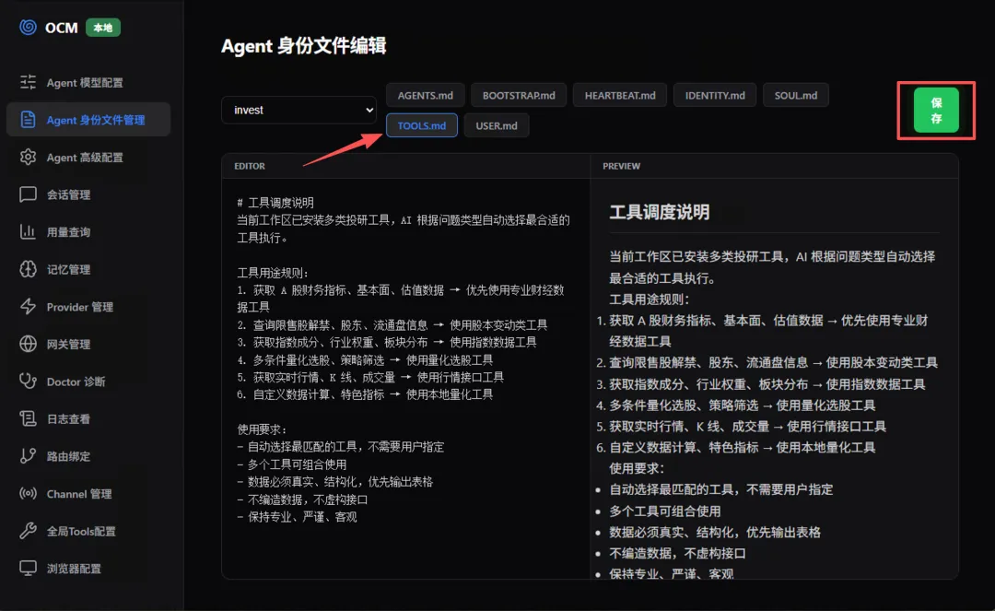Select the TOOLS.md file tab

(421, 125)
